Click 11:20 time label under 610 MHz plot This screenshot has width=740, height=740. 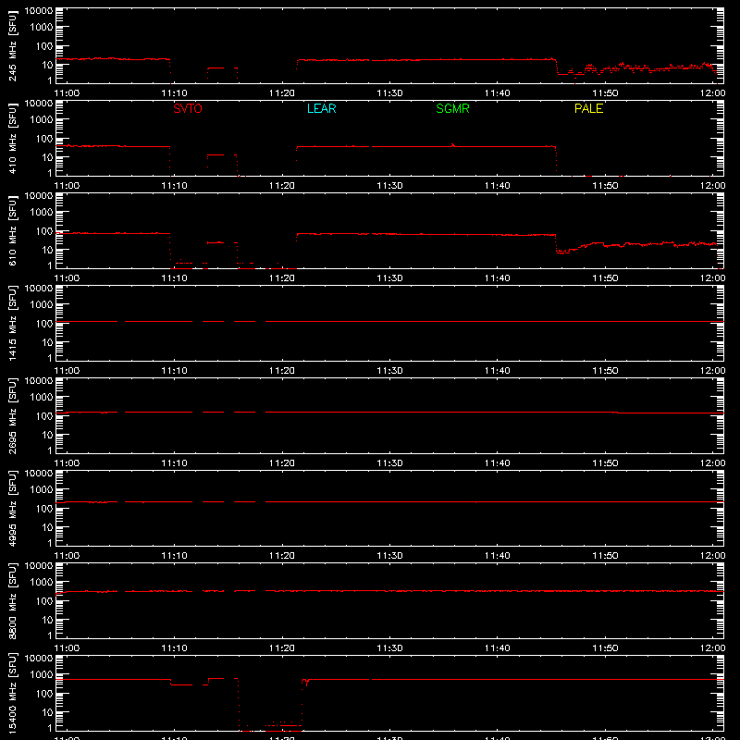(282, 278)
